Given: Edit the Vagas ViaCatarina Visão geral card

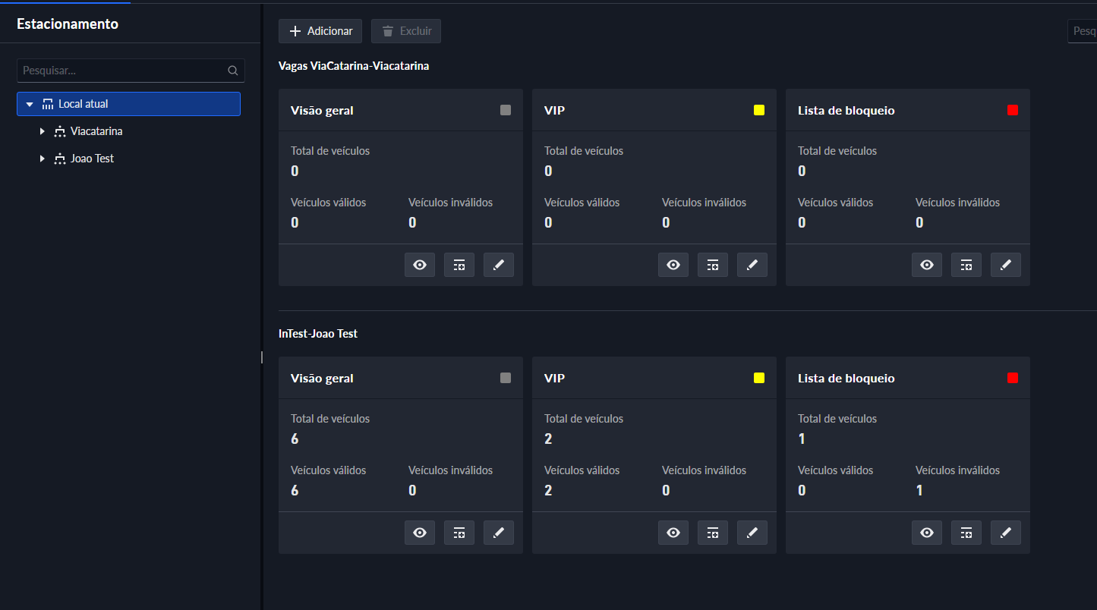Looking at the screenshot, I should point(498,265).
